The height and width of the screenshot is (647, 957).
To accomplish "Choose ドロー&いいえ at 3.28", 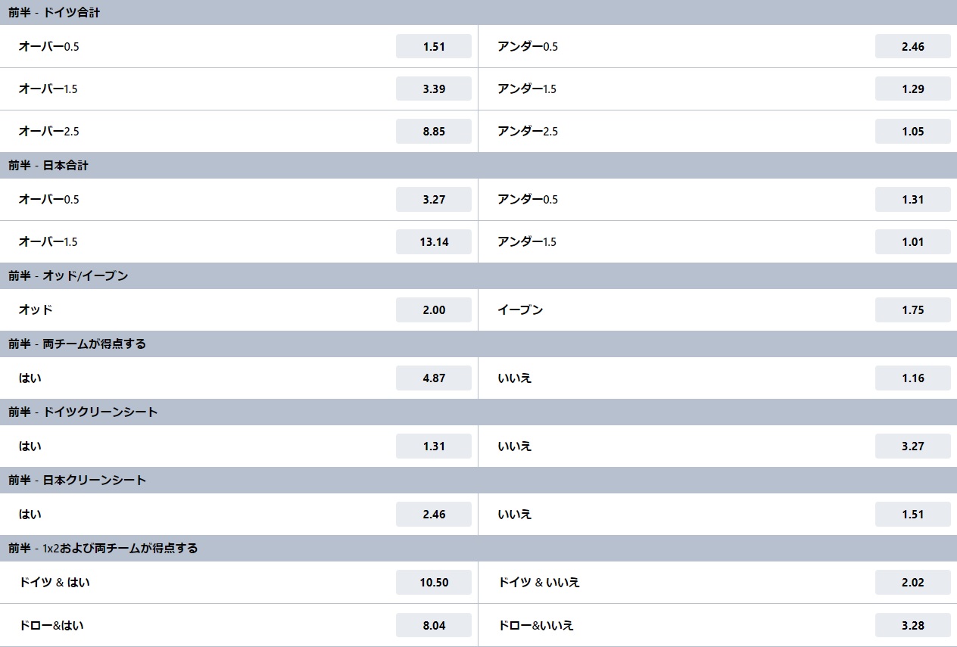I will click(x=913, y=625).
